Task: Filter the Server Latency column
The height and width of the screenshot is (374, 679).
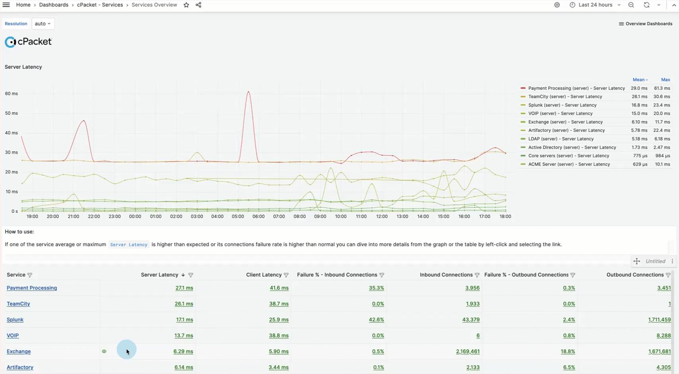Action: 191,275
